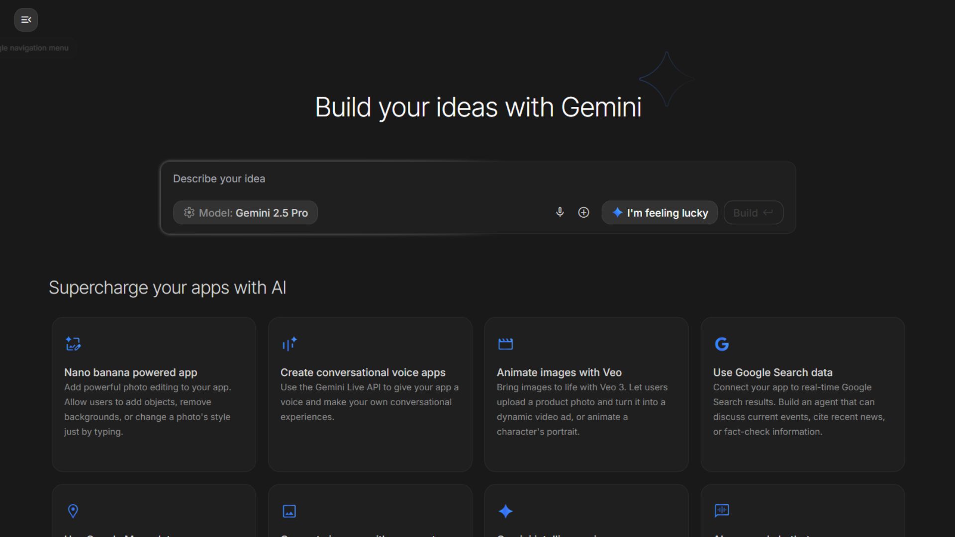955x537 pixels.
Task: Click the map pin location icon
Action: (73, 511)
